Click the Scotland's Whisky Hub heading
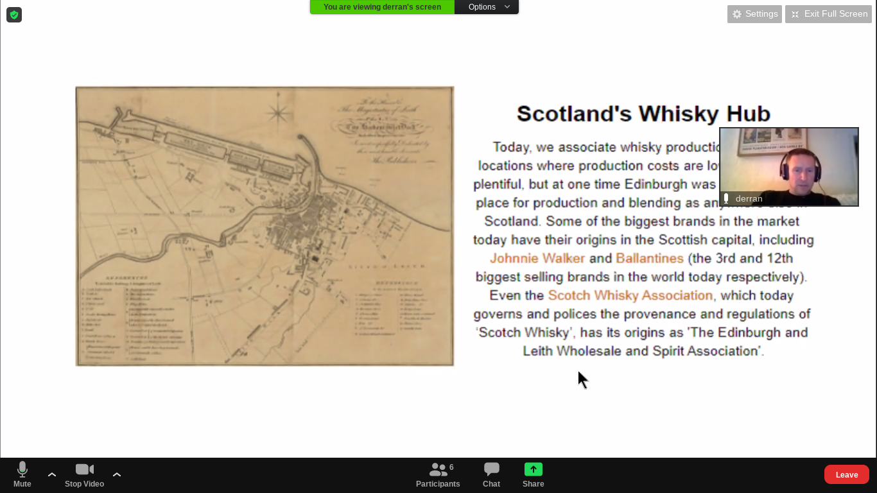This screenshot has height=493, width=877. point(643,114)
